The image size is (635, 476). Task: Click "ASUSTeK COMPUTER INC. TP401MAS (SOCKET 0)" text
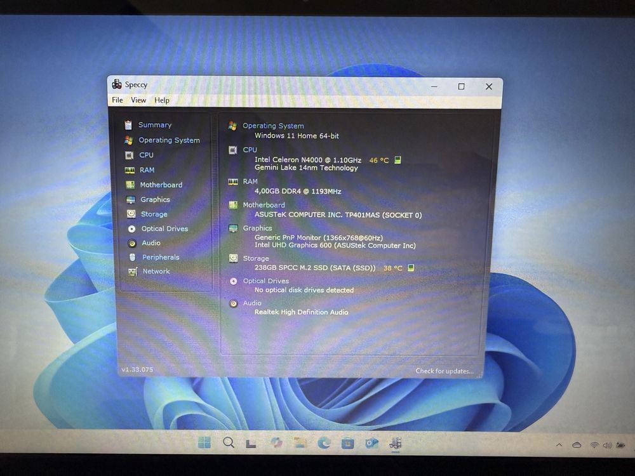338,215
